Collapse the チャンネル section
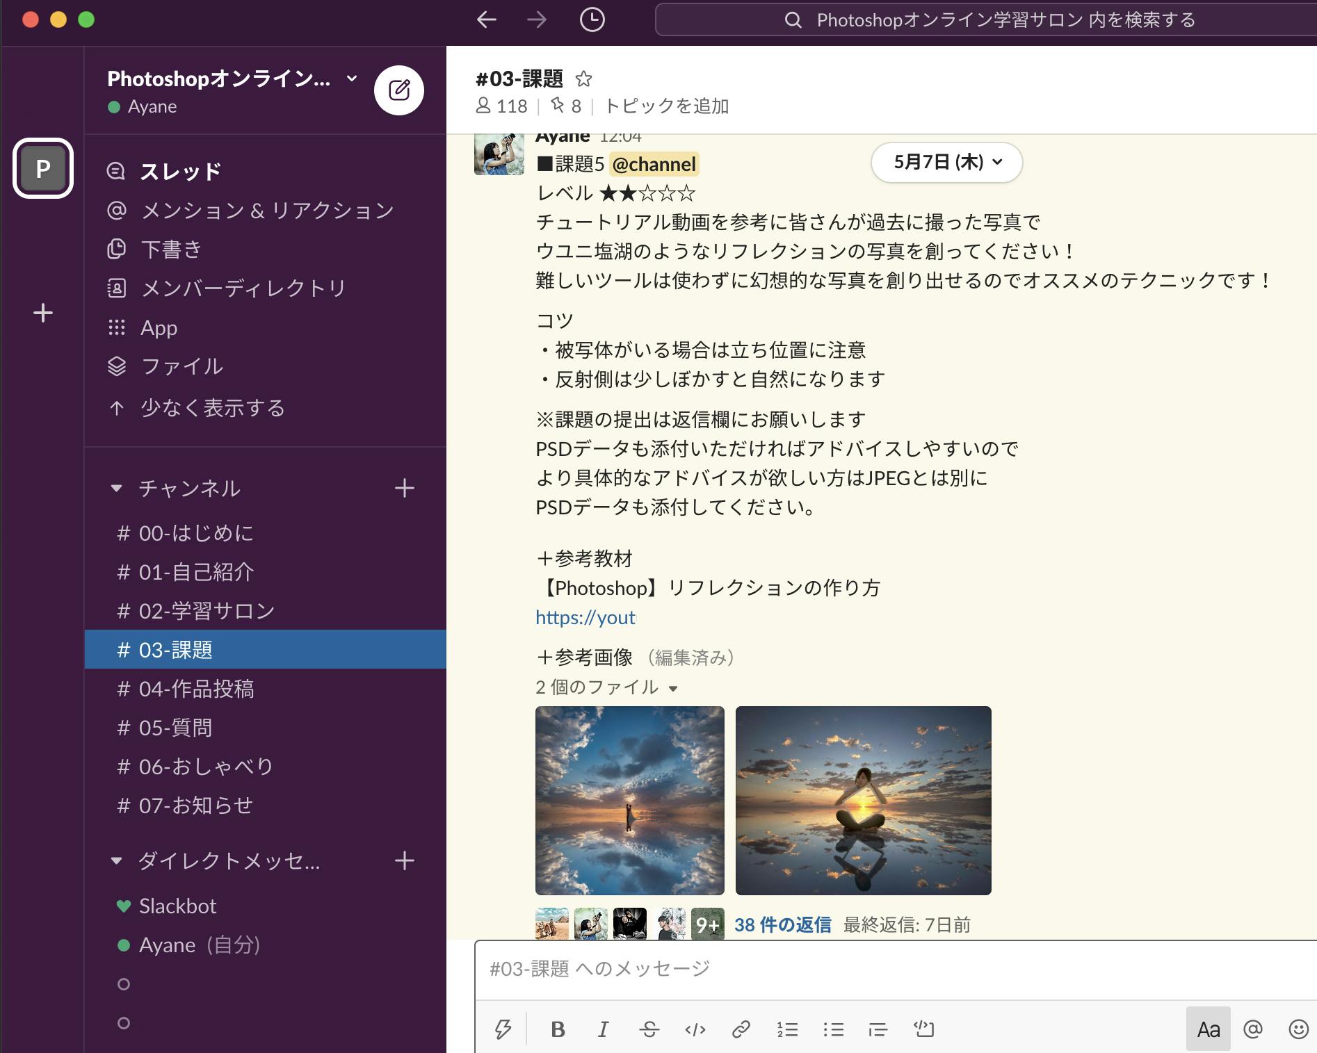This screenshot has height=1053, width=1317. click(x=116, y=489)
